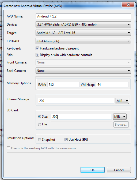
Task: Enable the Snapshot emulation option
Action: [39, 140]
